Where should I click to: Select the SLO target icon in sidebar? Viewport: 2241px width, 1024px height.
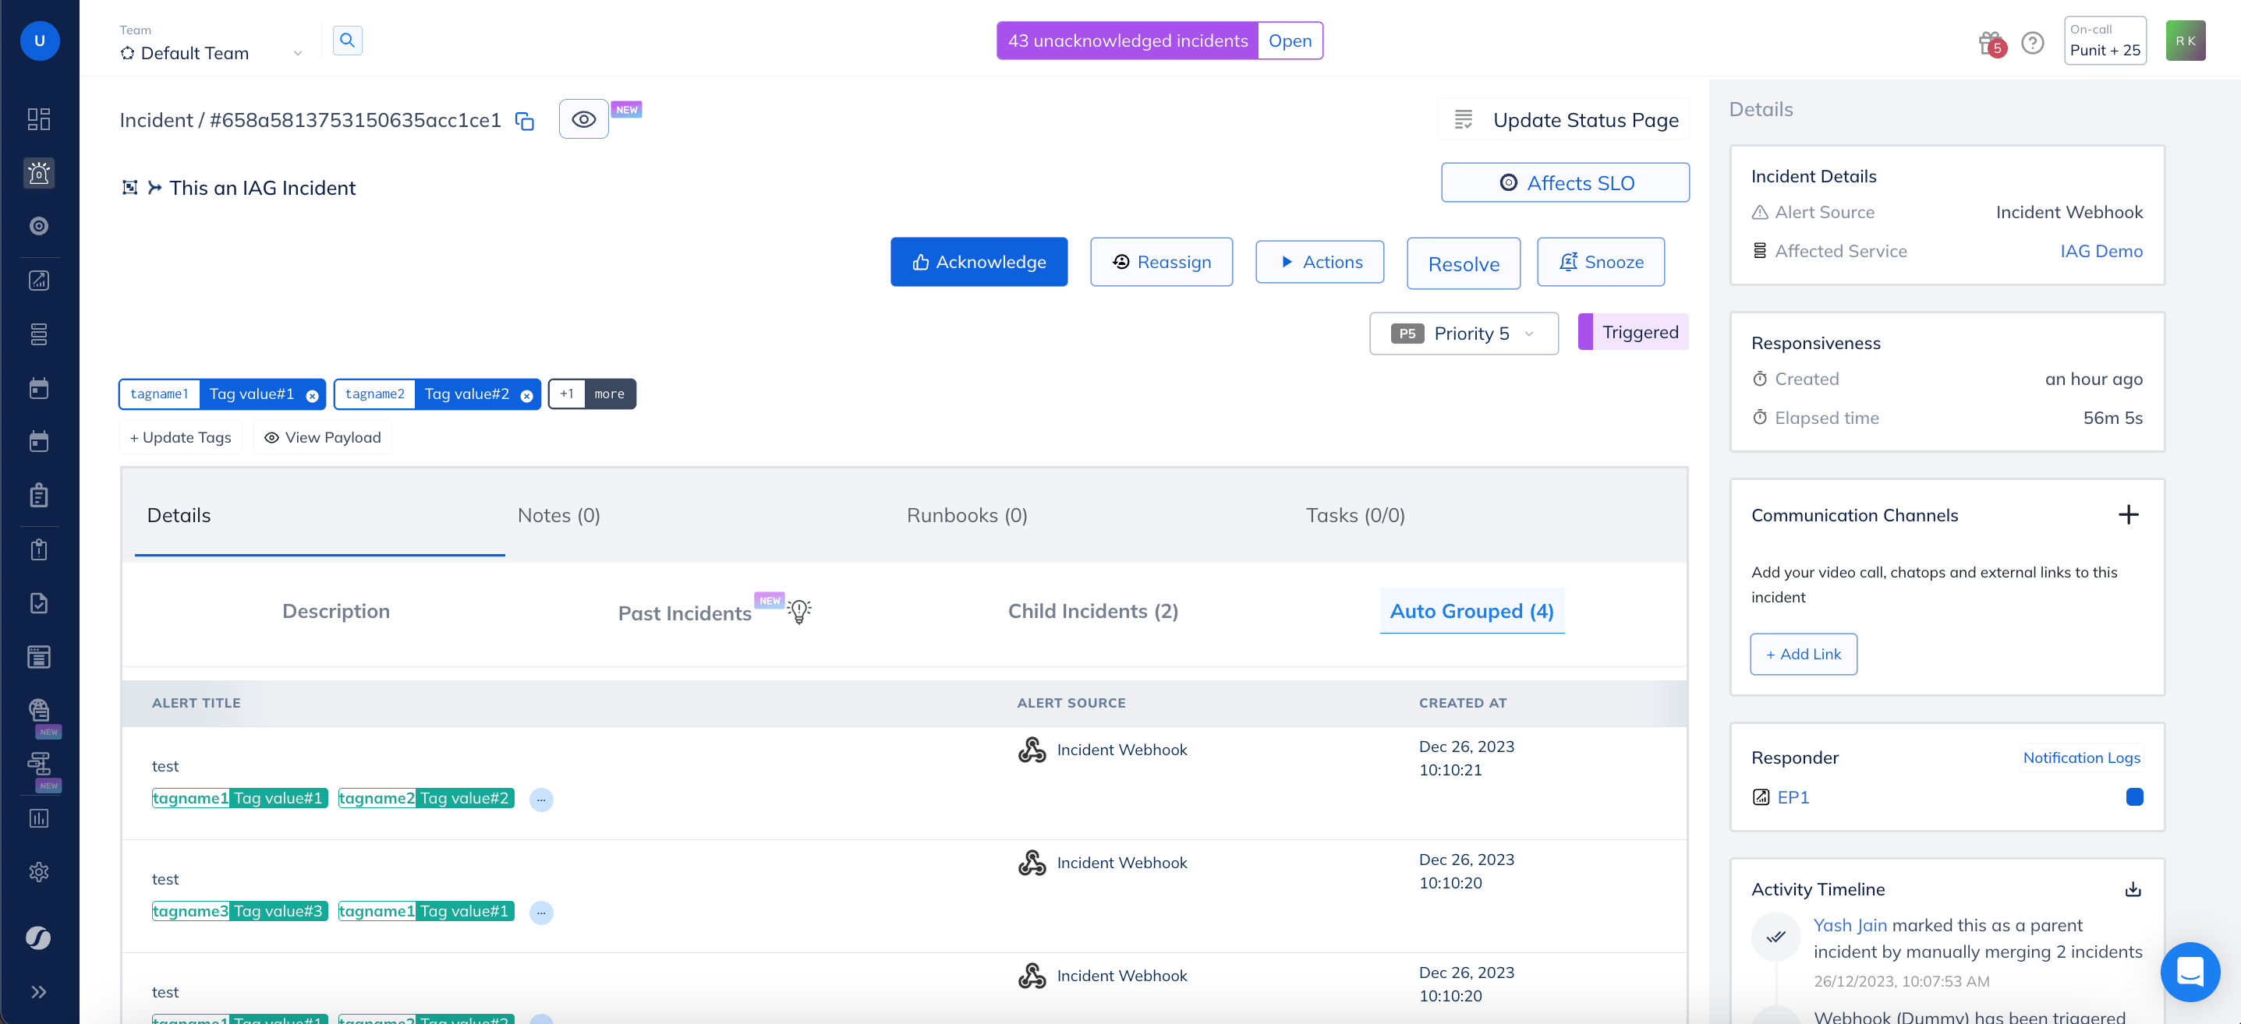38,226
